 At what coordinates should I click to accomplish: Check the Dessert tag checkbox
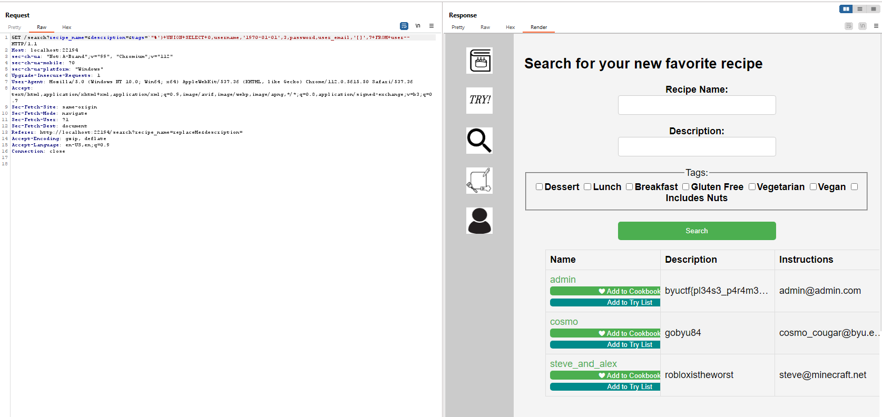click(x=539, y=187)
